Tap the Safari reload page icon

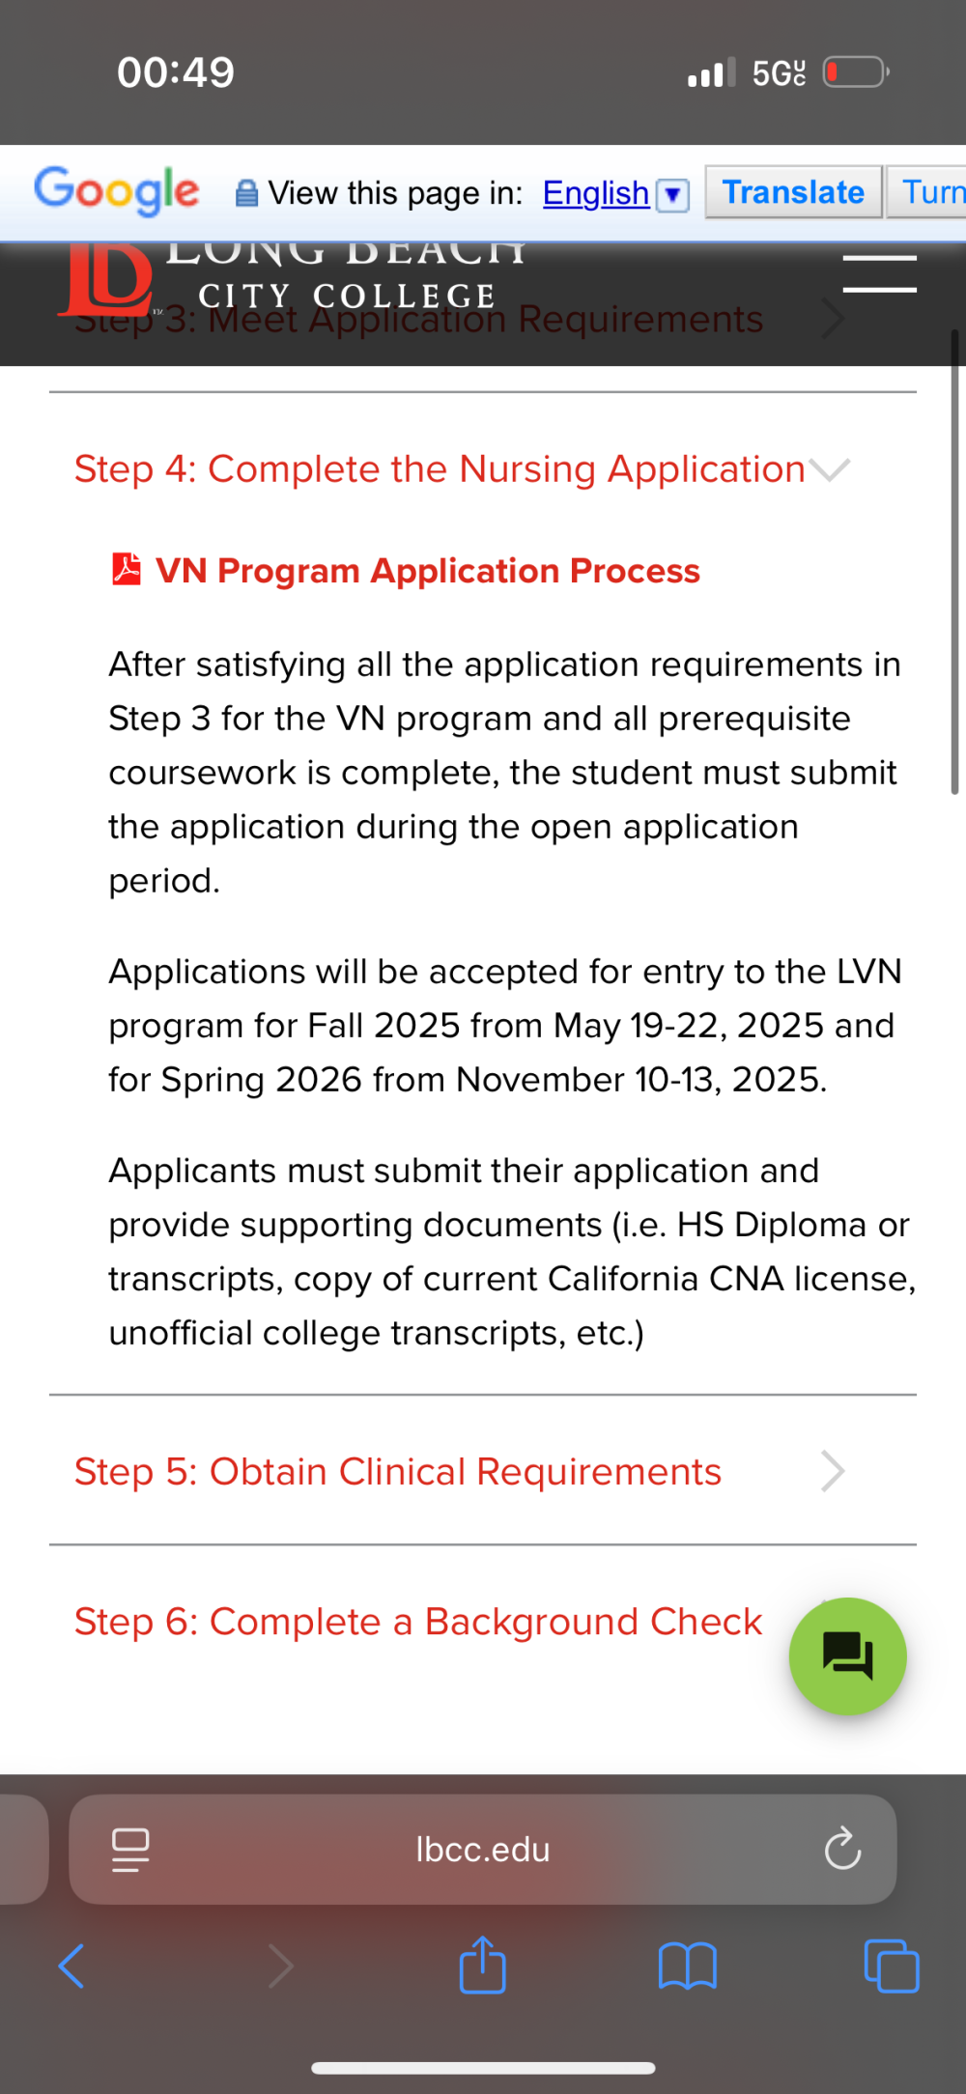pos(842,1849)
